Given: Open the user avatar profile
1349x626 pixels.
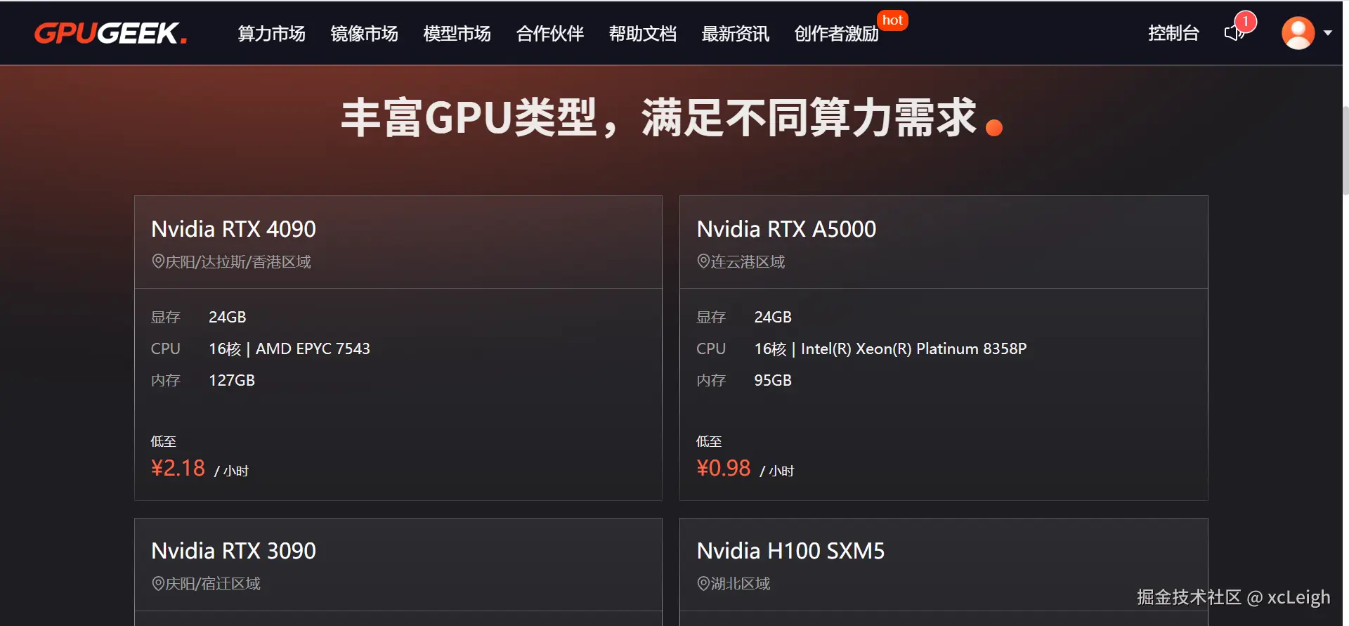Looking at the screenshot, I should (1298, 33).
